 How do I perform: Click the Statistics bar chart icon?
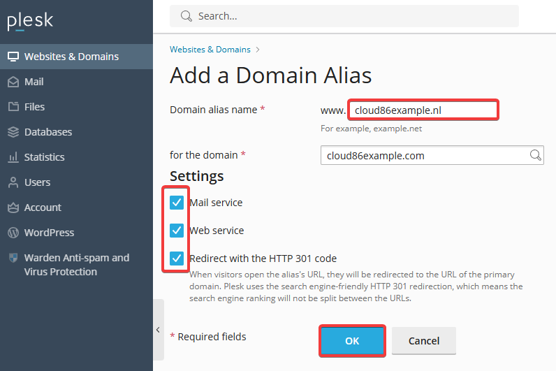(13, 157)
